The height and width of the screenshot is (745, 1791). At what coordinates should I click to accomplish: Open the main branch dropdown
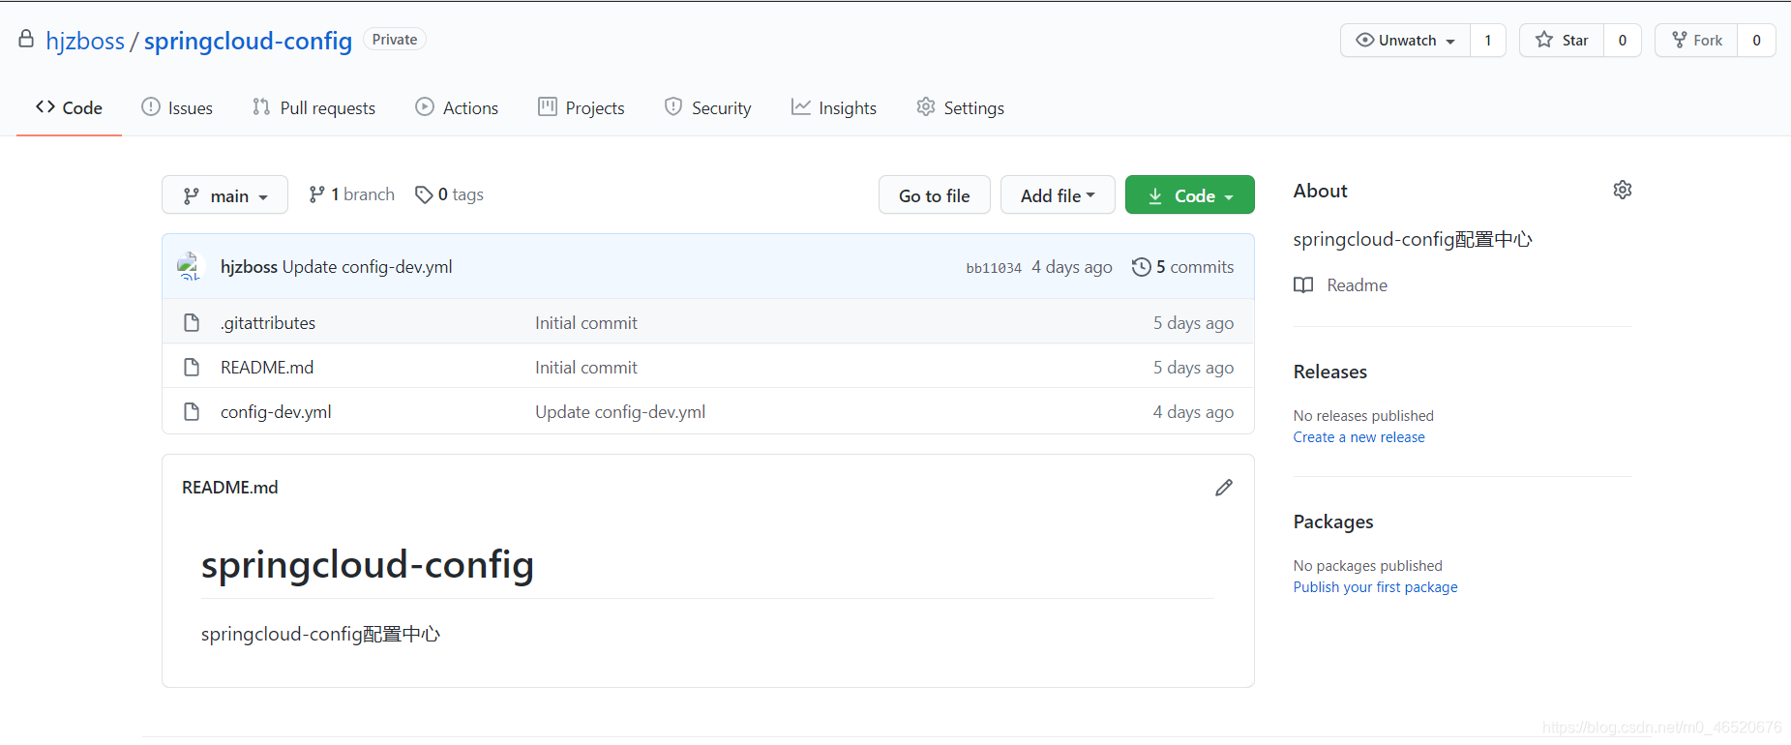[224, 194]
